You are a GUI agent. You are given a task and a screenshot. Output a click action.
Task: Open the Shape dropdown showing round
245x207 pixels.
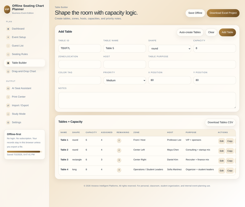click(x=170, y=49)
